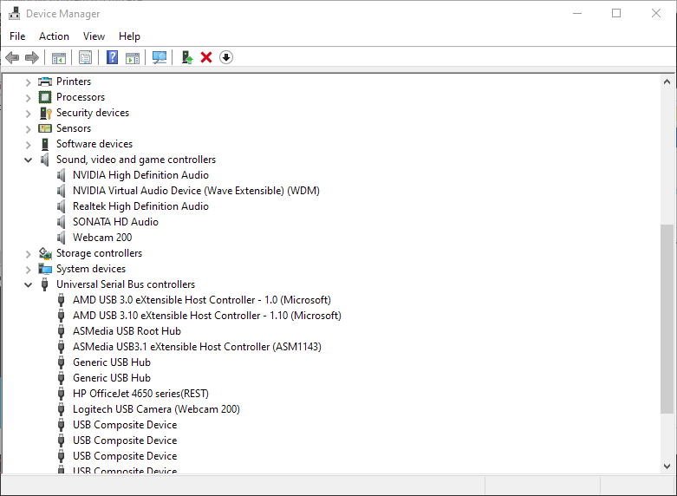Click the vertical scrollbar down arrow
Screen dimensions: 677x496
click(667, 466)
